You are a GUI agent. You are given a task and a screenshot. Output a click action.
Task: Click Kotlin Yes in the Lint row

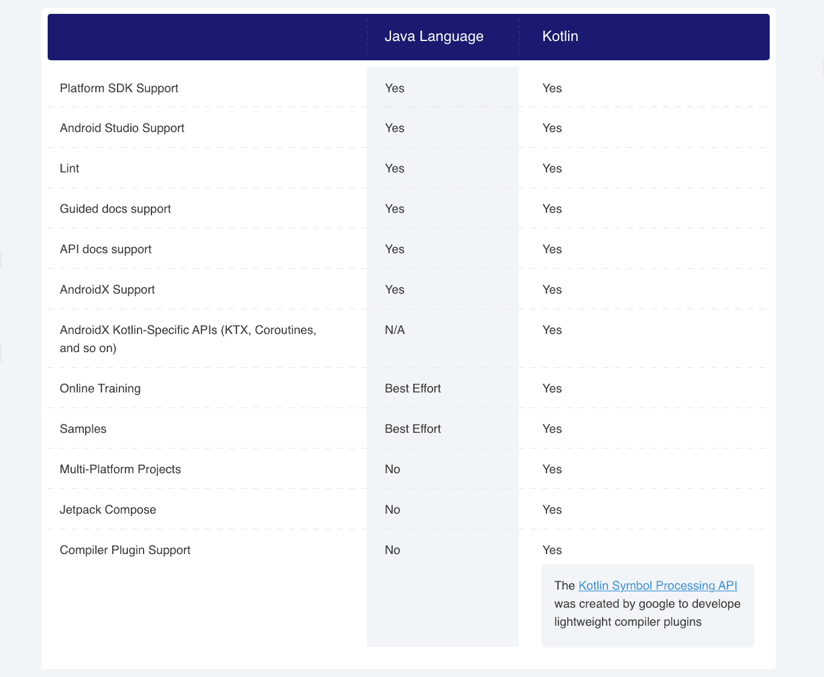552,168
